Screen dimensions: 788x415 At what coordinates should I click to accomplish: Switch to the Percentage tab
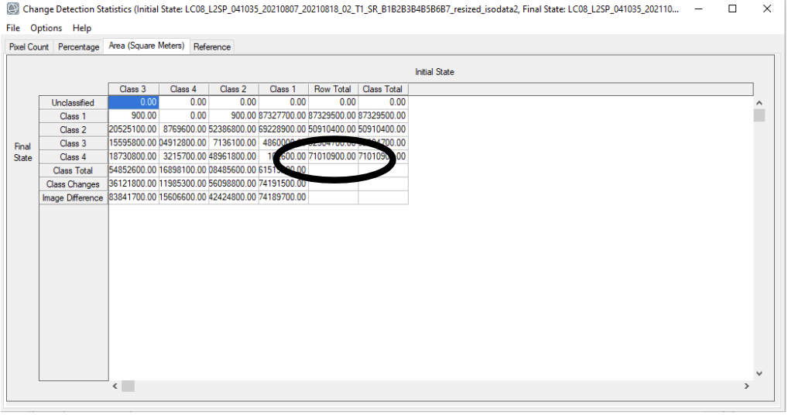[79, 47]
